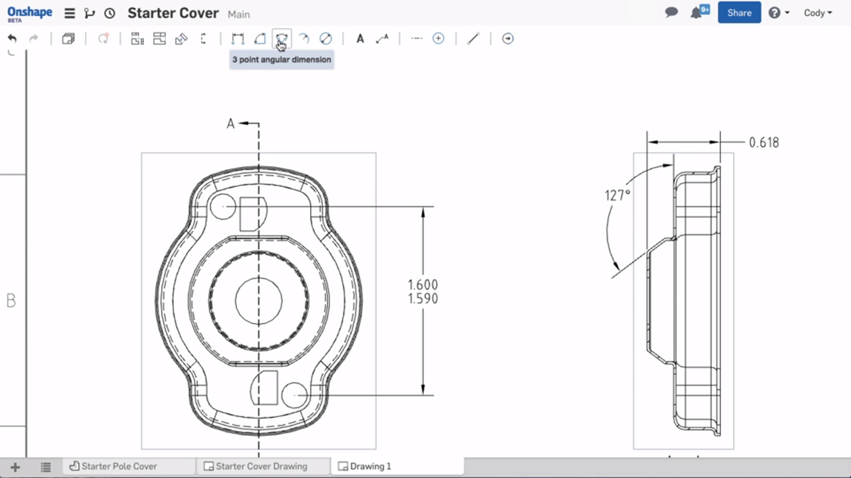
Task: Select the linear dimension tool
Action: tap(238, 38)
